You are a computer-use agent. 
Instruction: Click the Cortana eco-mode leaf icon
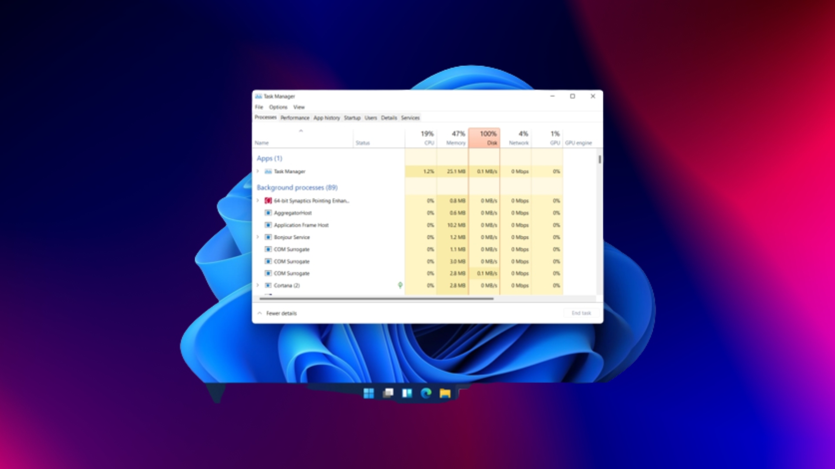click(x=400, y=285)
